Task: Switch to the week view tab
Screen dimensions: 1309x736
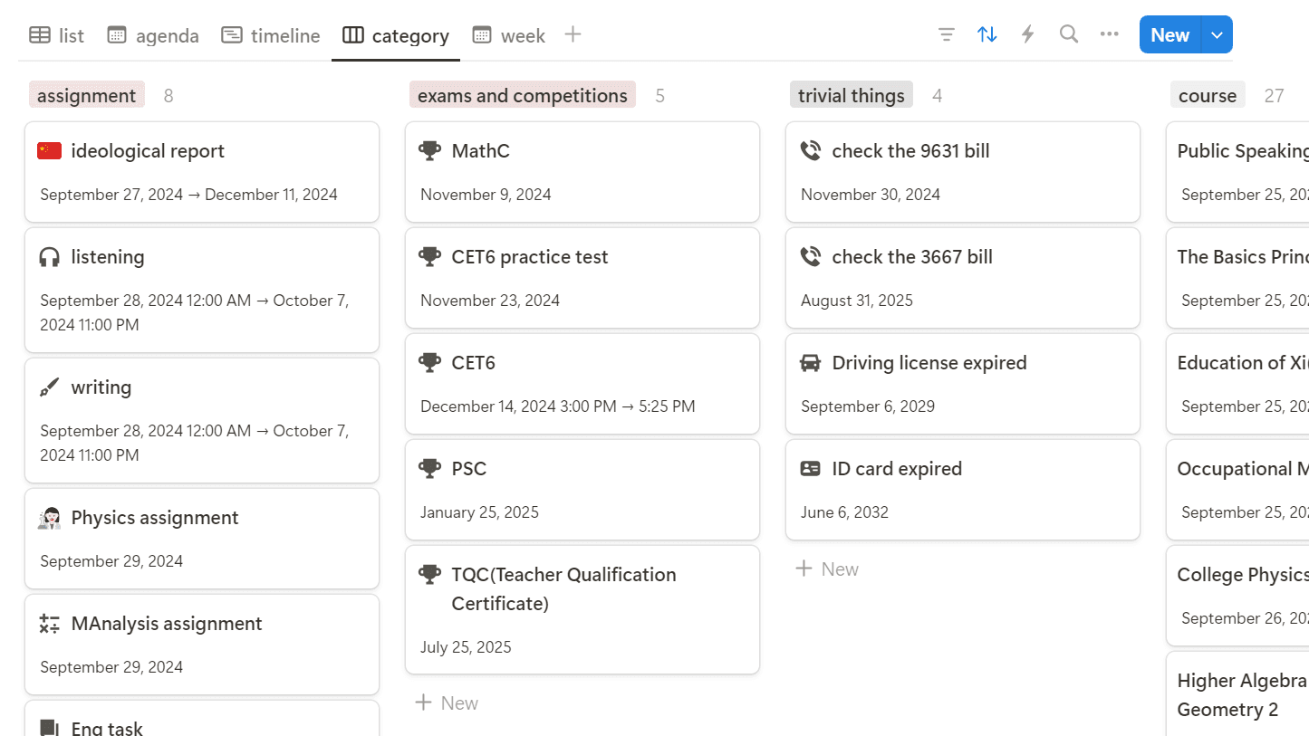Action: tap(509, 35)
